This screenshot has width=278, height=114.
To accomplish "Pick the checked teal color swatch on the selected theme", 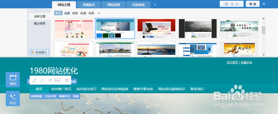I will click(112, 36).
